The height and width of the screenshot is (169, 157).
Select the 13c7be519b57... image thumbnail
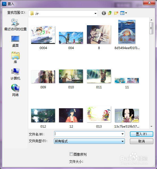point(127,116)
